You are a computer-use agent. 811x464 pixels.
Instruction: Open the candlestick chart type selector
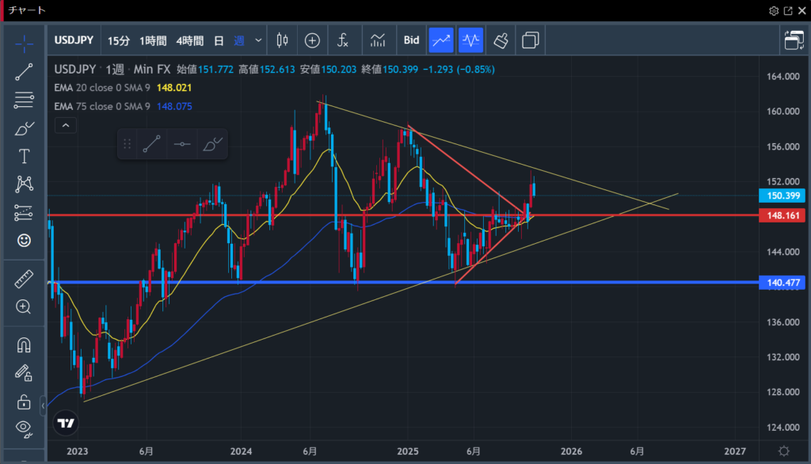coord(282,40)
